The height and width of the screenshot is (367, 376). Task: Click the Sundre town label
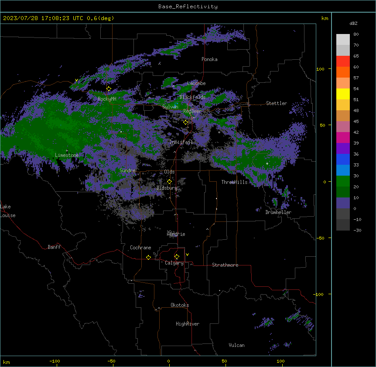(127, 170)
